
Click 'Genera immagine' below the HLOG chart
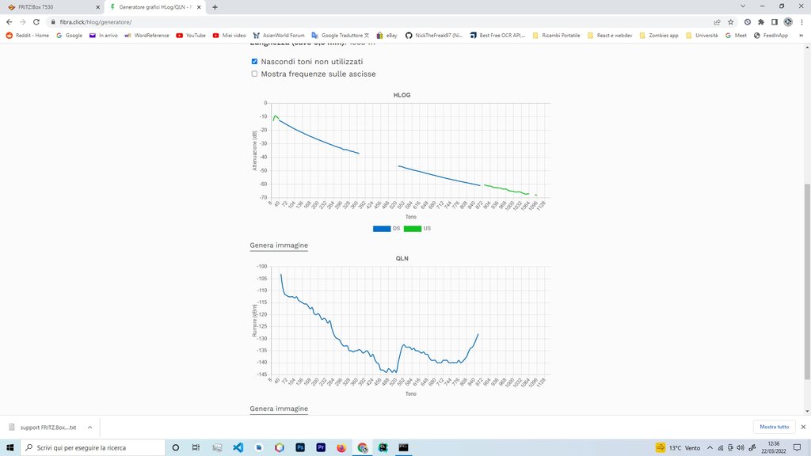click(279, 245)
